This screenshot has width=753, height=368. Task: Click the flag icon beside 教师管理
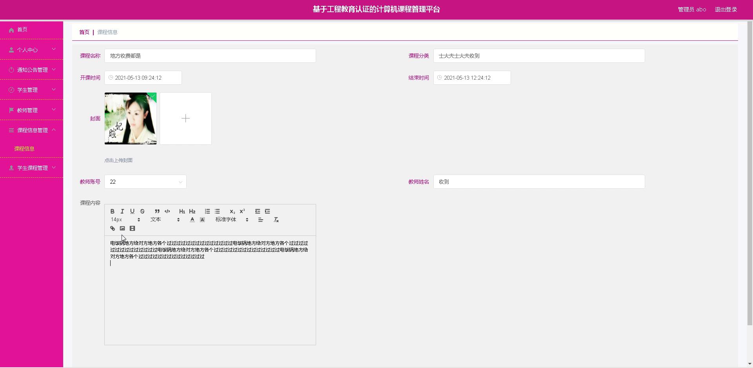11,110
